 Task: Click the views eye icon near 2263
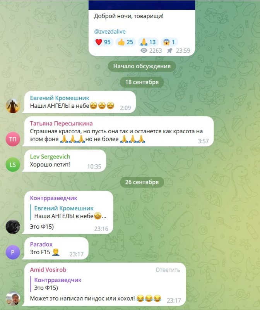coord(144,51)
